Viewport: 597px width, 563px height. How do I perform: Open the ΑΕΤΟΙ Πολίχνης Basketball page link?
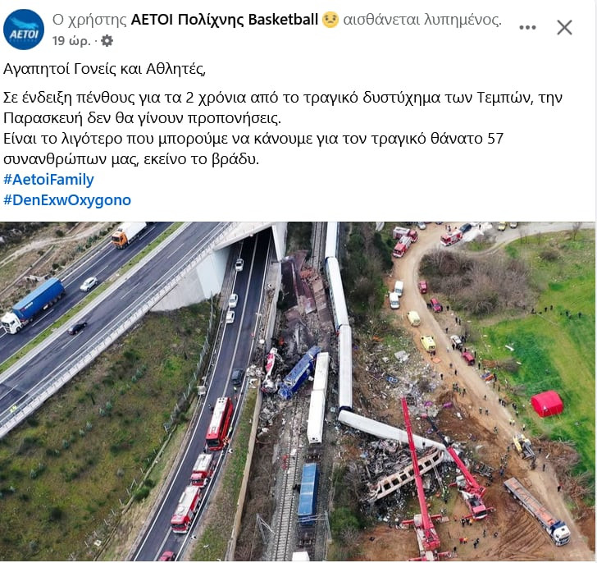click(224, 20)
